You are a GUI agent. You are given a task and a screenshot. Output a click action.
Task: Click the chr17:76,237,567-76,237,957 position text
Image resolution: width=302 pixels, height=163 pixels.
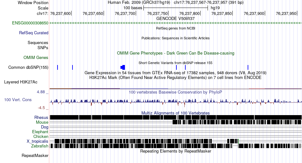coord(209,3)
